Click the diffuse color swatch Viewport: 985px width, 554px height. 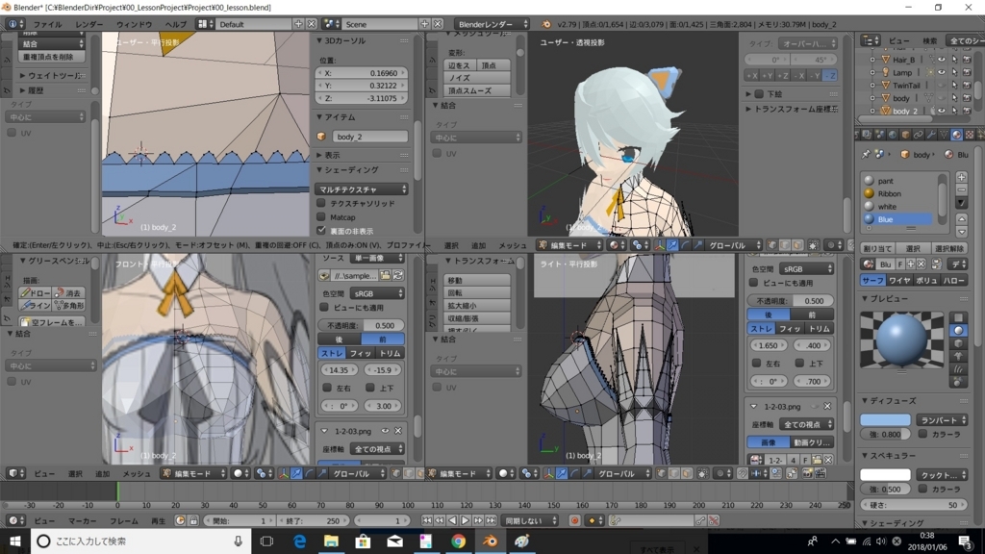(885, 419)
